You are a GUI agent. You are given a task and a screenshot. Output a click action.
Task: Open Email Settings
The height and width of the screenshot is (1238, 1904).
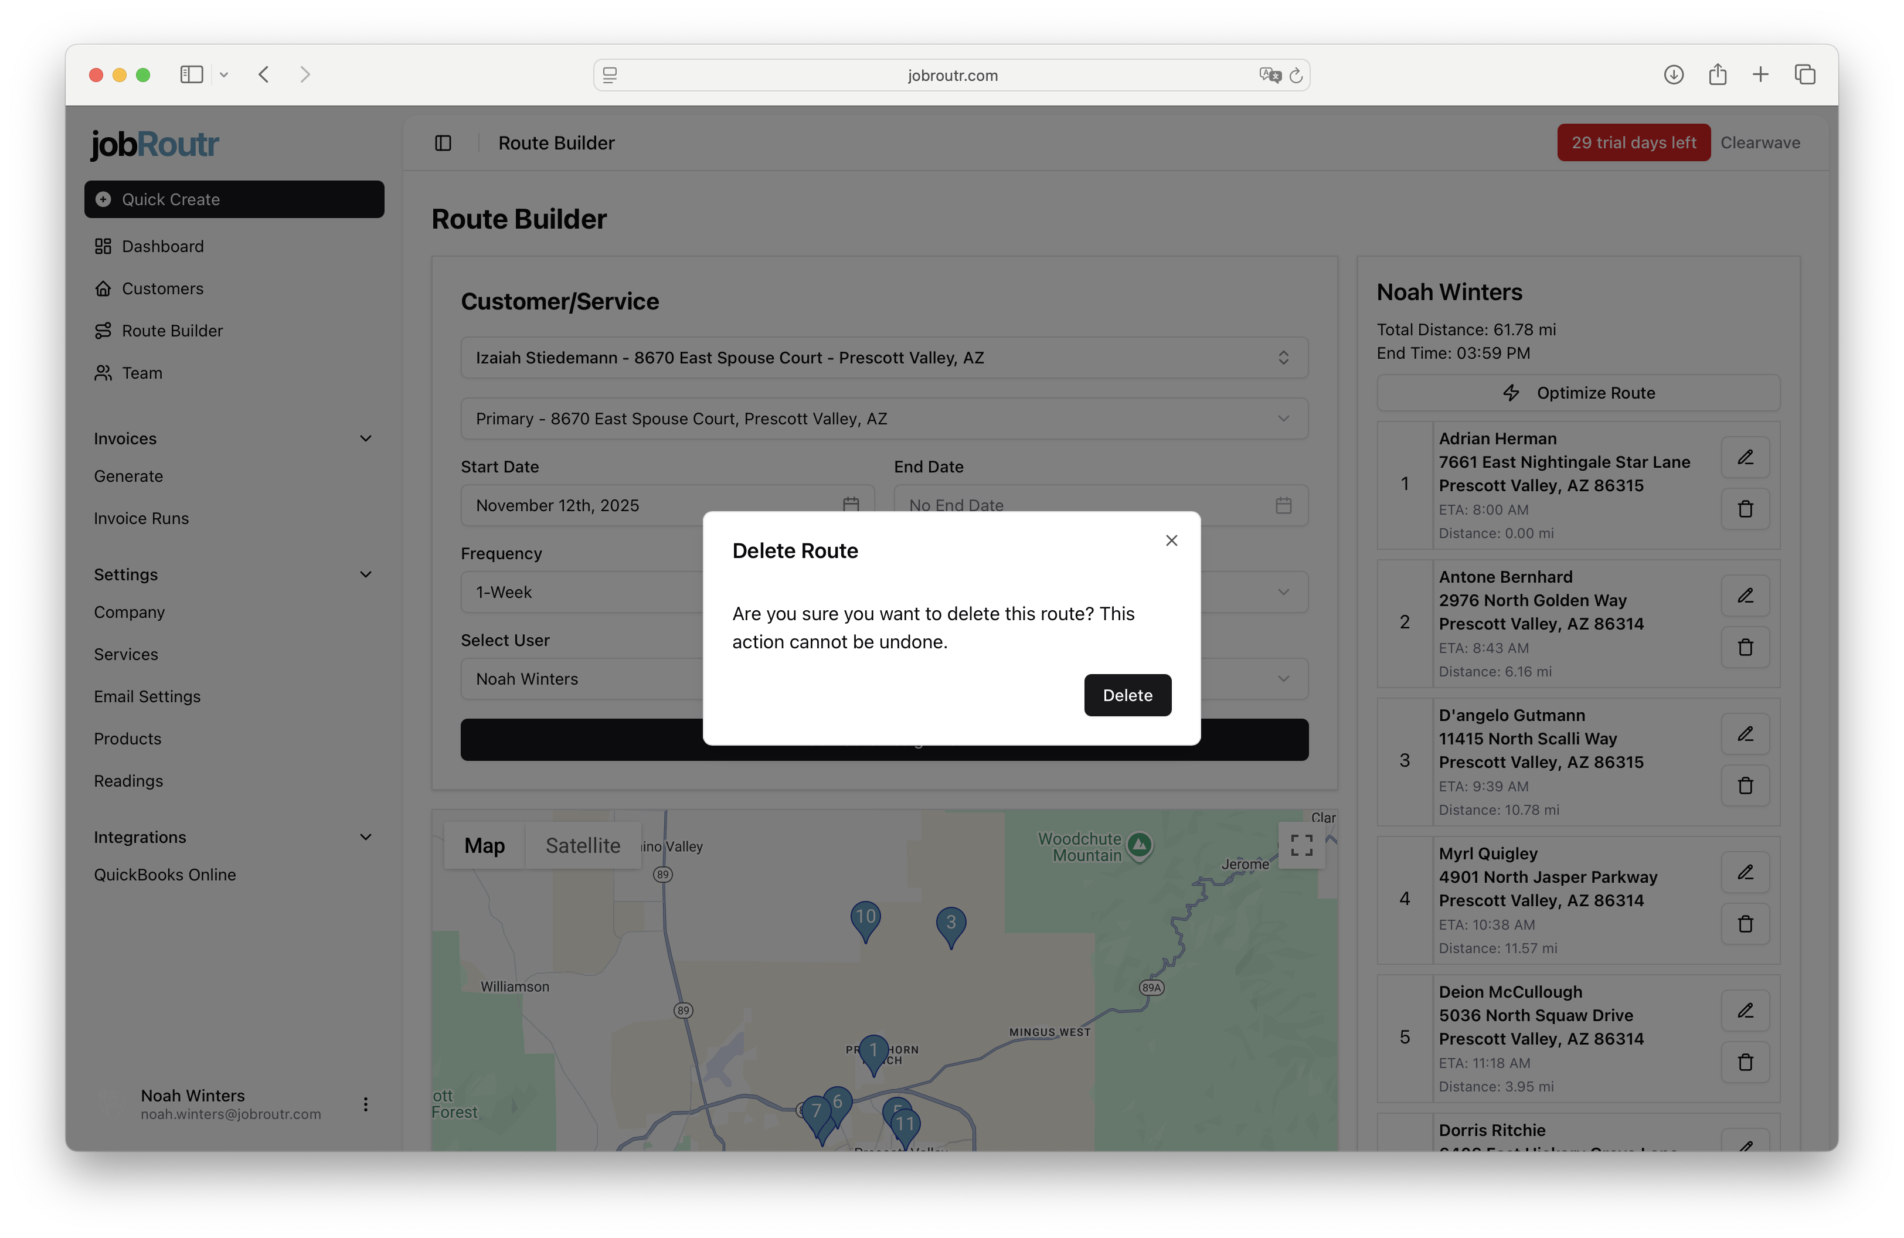[147, 696]
